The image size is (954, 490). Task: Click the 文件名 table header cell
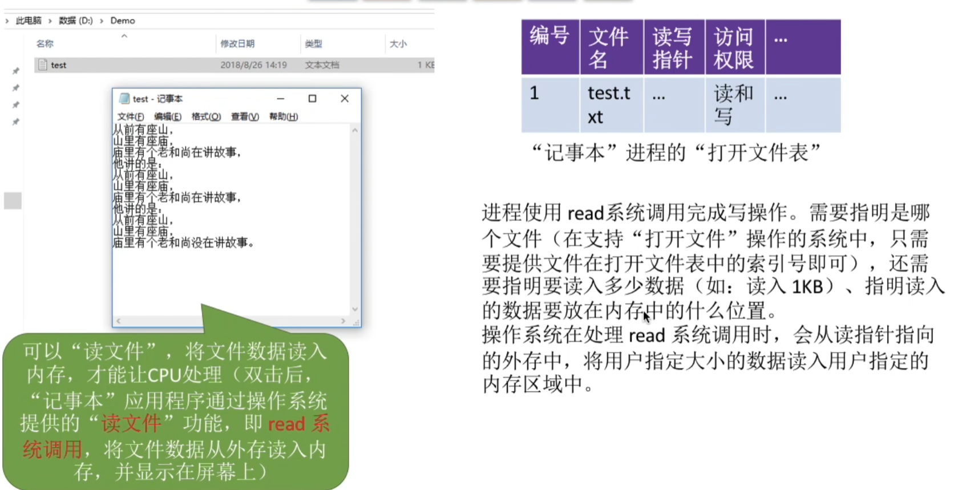tap(612, 47)
